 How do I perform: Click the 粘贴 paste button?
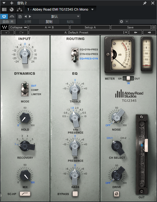pos(70,22)
